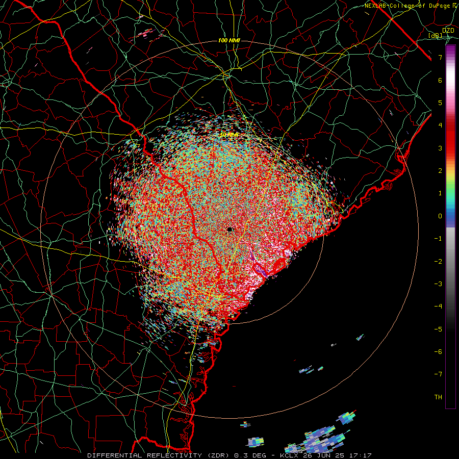This screenshot has width=459, height=459.
Task: Click the "3" value on the color scale
Action: (440, 148)
